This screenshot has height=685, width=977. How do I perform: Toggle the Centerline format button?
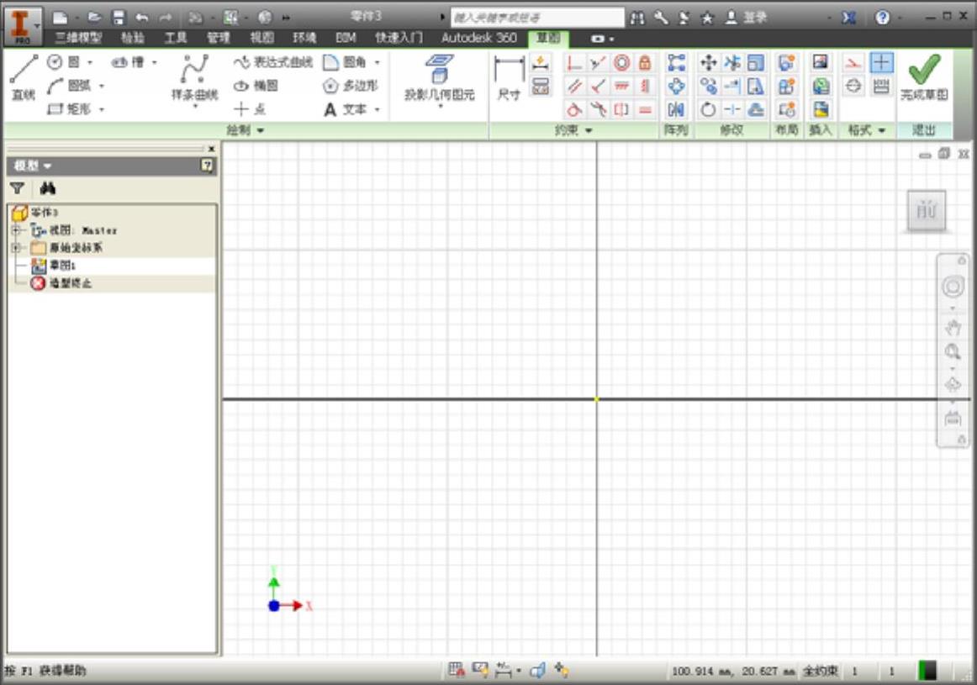853,86
